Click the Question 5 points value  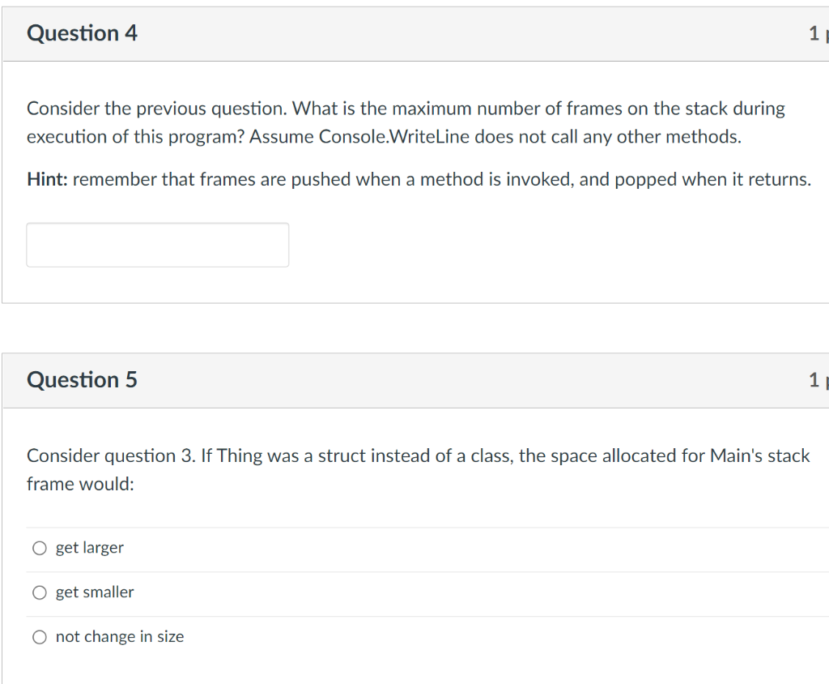click(x=816, y=379)
